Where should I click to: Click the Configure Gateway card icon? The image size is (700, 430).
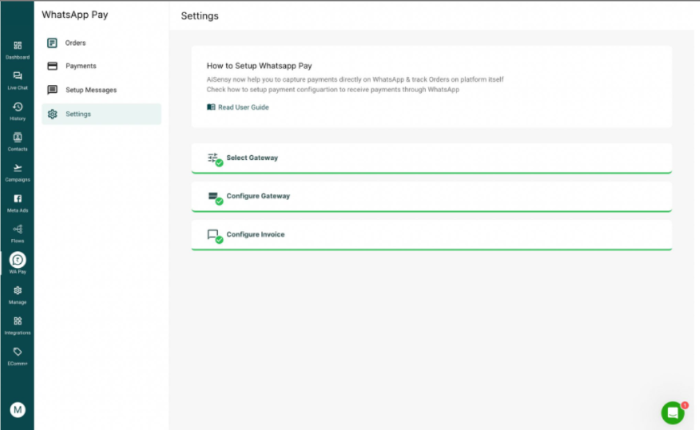pos(212,196)
